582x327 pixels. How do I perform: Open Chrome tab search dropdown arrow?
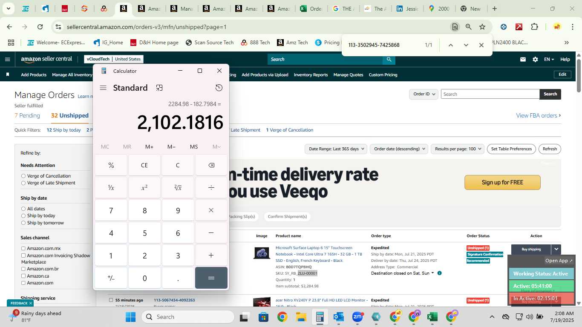(x=8, y=9)
